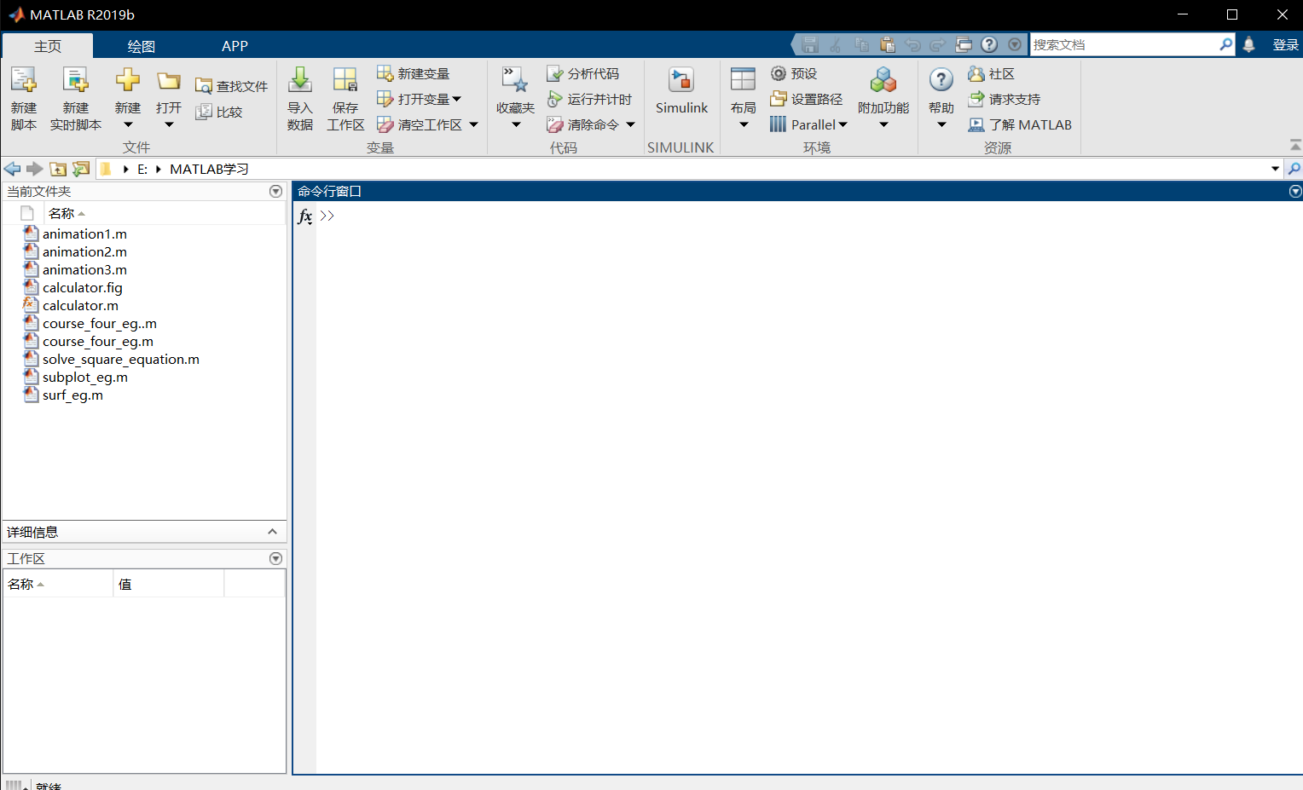Image resolution: width=1303 pixels, height=790 pixels.
Task: Click the workspace 值 column header
Action: [125, 584]
